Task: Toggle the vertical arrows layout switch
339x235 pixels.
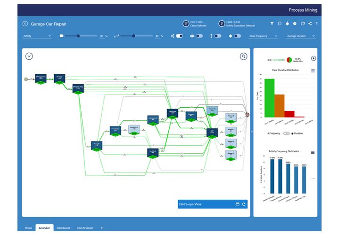Action: pos(218,36)
